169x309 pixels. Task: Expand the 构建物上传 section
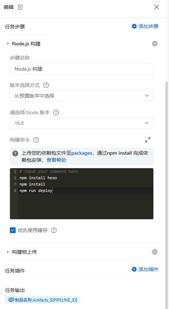[x=8, y=252]
